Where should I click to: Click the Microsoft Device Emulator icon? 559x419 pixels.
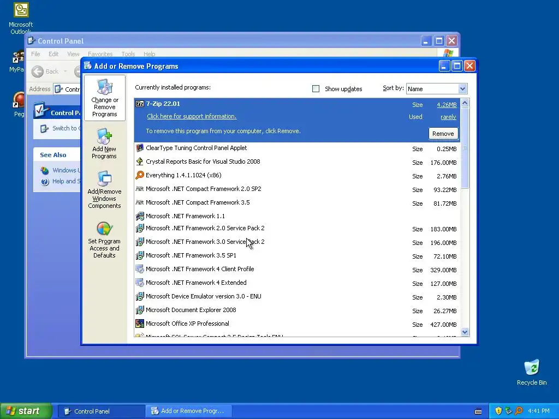coord(140,296)
